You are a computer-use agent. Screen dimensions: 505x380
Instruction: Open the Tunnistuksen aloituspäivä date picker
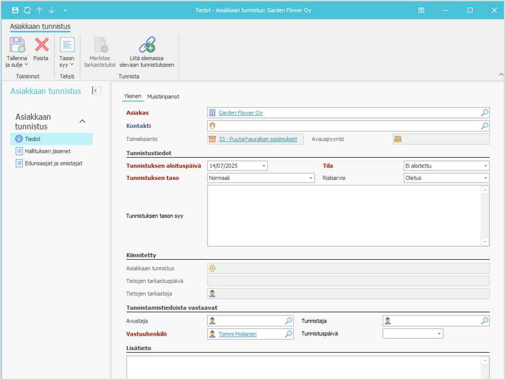264,166
